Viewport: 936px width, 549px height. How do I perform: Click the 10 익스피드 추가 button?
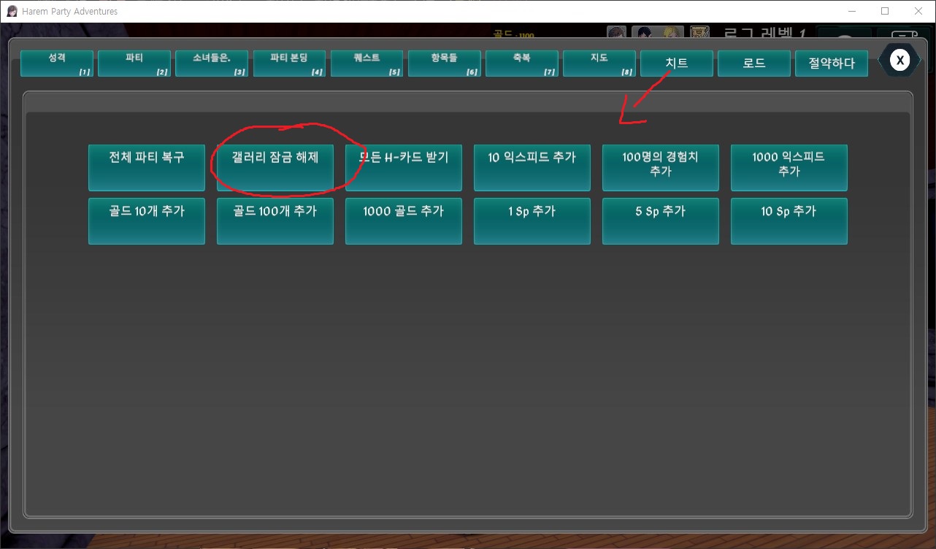click(x=532, y=167)
